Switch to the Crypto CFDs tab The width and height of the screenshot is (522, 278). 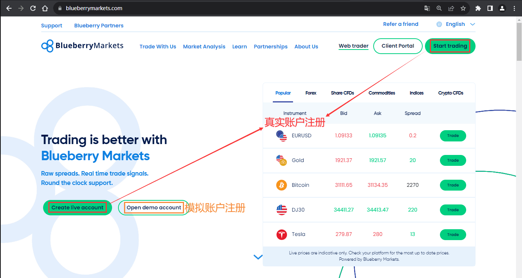(451, 93)
